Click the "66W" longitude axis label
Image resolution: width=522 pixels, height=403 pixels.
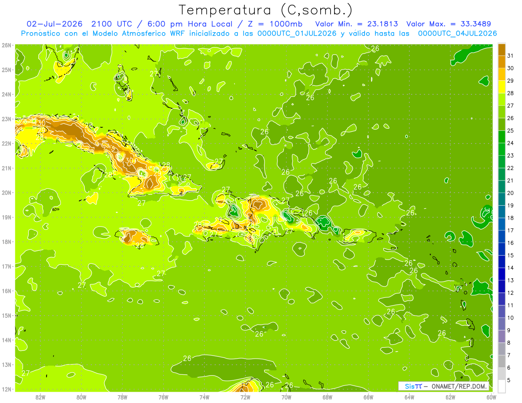[x=368, y=397]
